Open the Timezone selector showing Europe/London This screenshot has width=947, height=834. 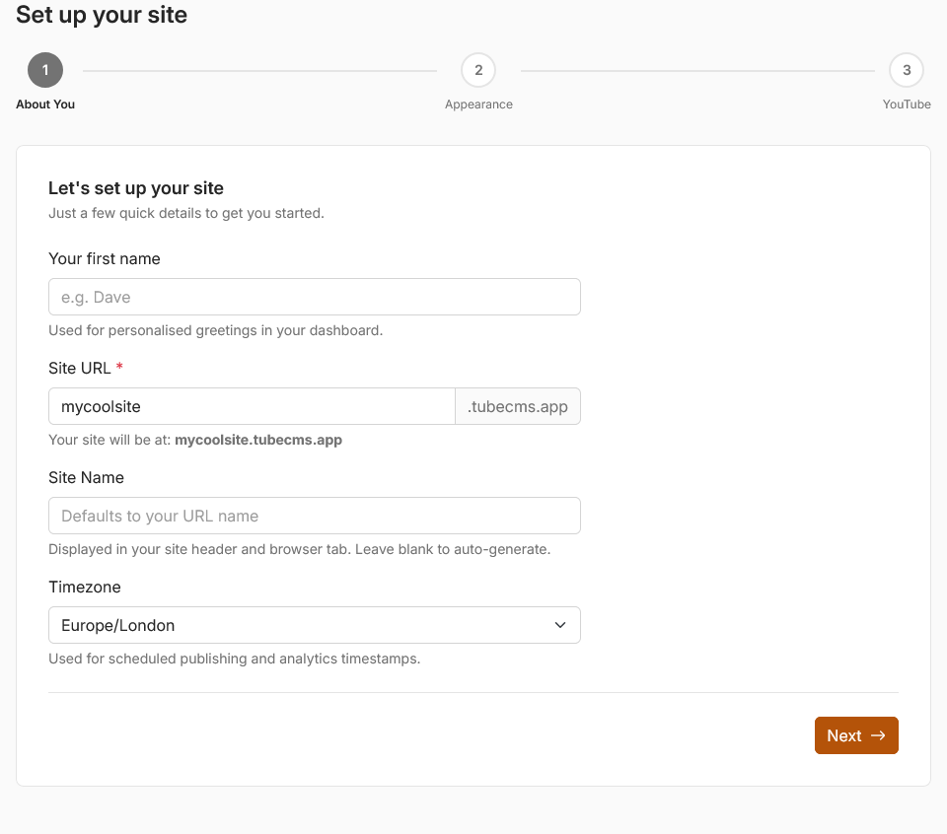point(315,624)
